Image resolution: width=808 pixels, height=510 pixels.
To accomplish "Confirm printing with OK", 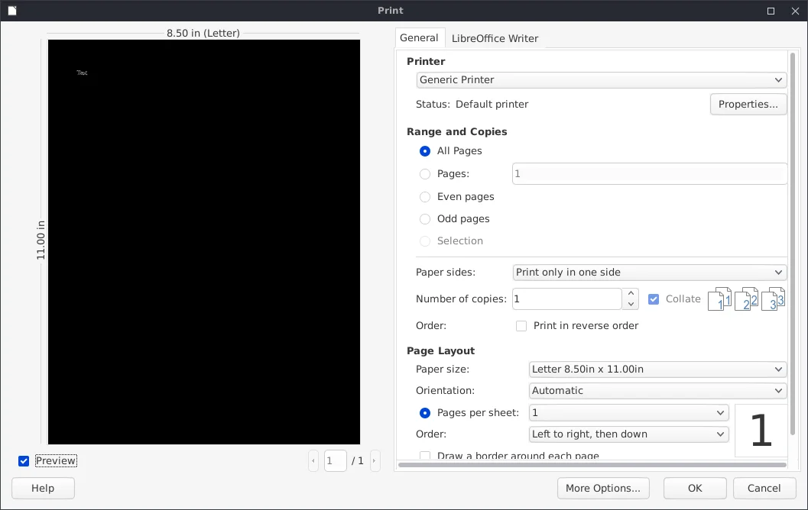I will [695, 488].
